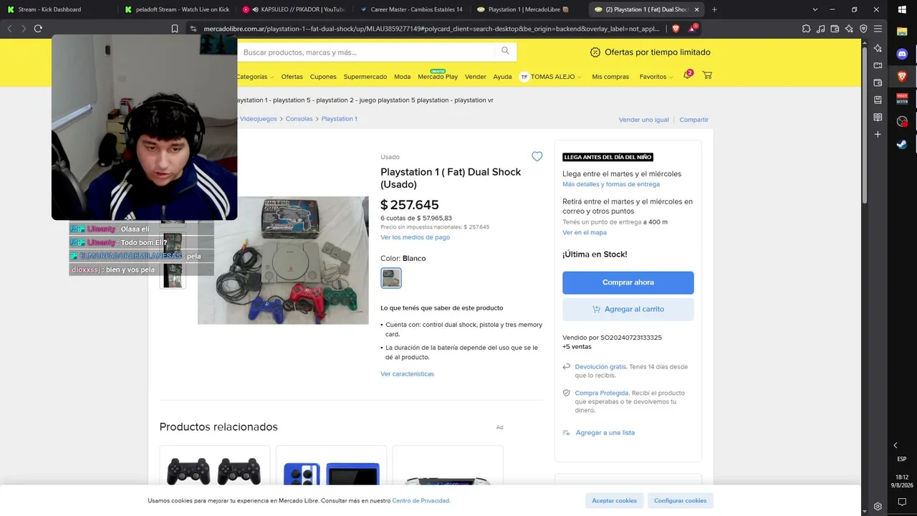917x516 pixels.
Task: Open browser extensions puzzle icon
Action: pos(807,29)
